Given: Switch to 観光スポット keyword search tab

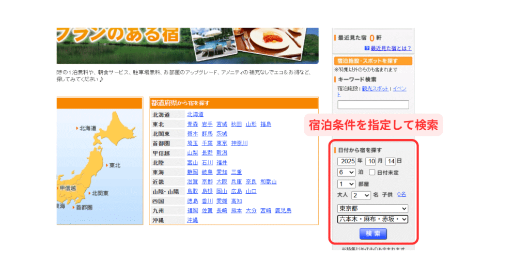Looking at the screenshot, I should coord(376,89).
